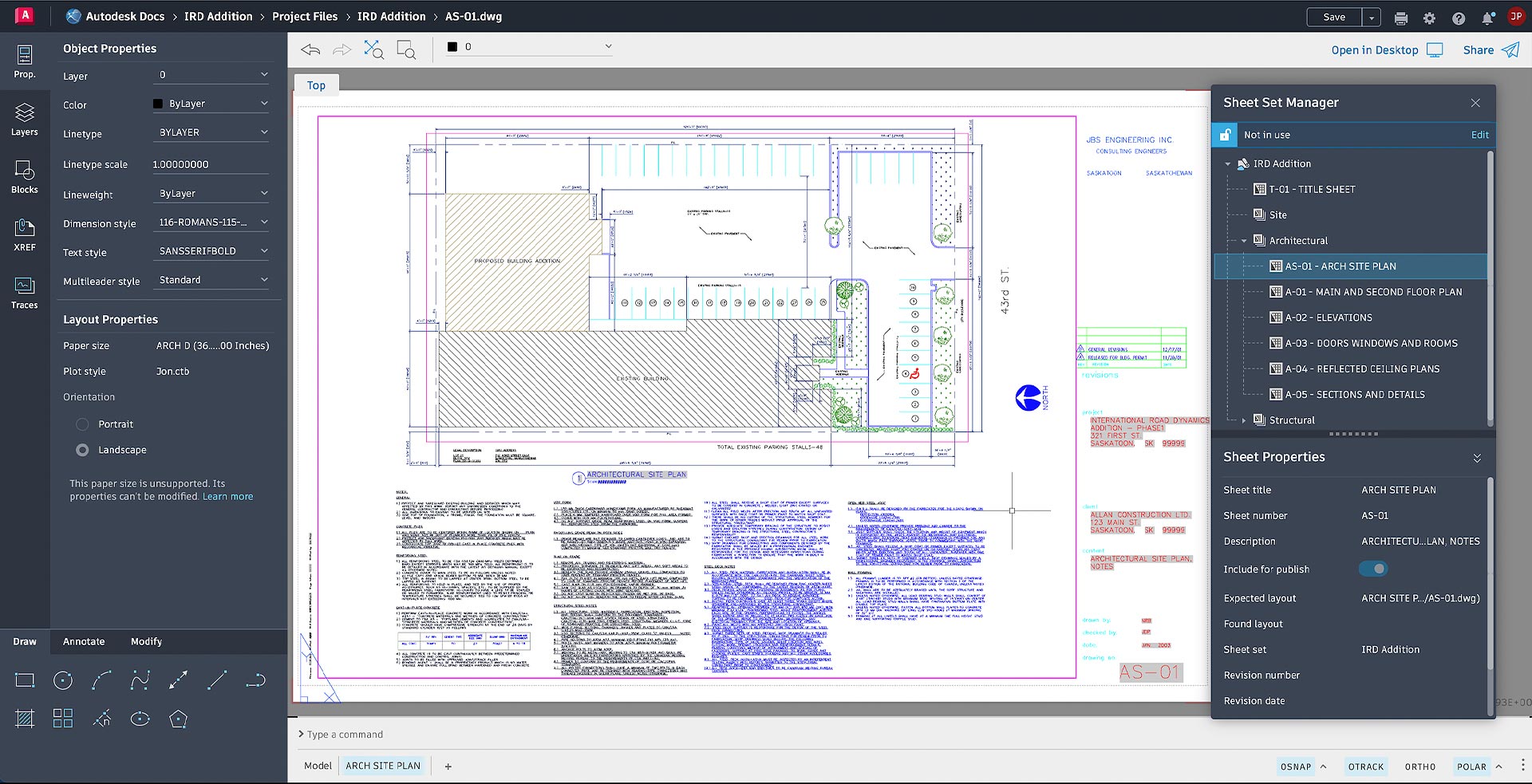This screenshot has width=1532, height=784.
Task: Select the Landscape orientation option
Action: [x=82, y=450]
